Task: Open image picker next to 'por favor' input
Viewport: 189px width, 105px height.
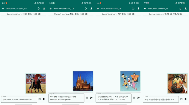Action: pyautogui.click(x=40, y=99)
